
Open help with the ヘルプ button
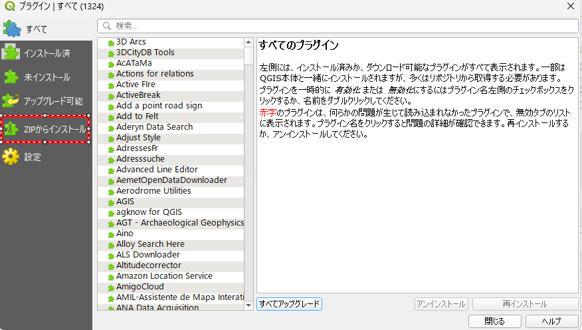551,321
